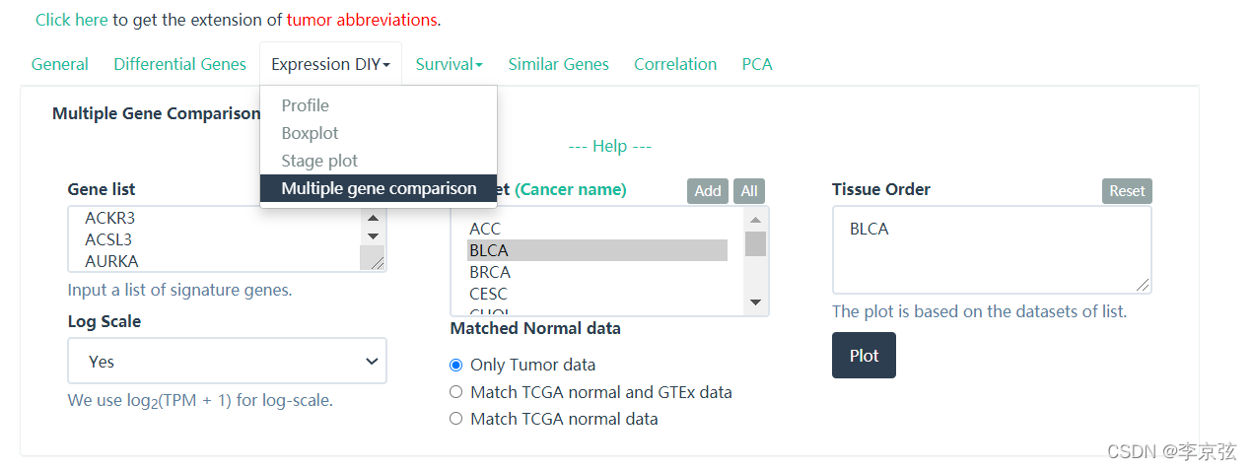
Task: Select Only Tumor data option
Action: click(x=455, y=365)
